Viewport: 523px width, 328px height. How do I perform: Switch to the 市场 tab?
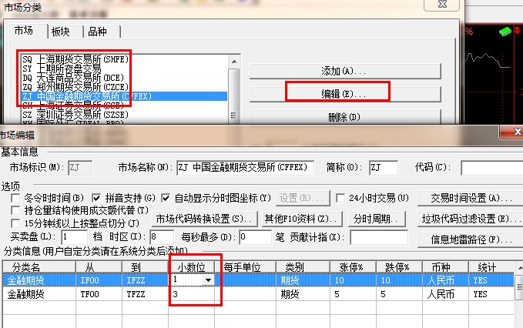(x=24, y=31)
